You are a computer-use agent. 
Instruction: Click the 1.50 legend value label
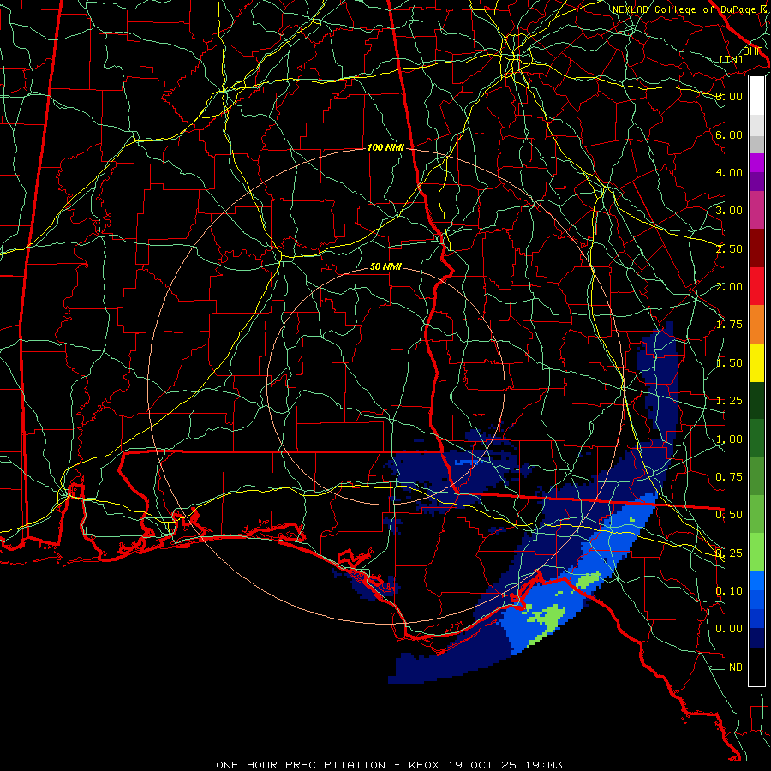pyautogui.click(x=729, y=363)
